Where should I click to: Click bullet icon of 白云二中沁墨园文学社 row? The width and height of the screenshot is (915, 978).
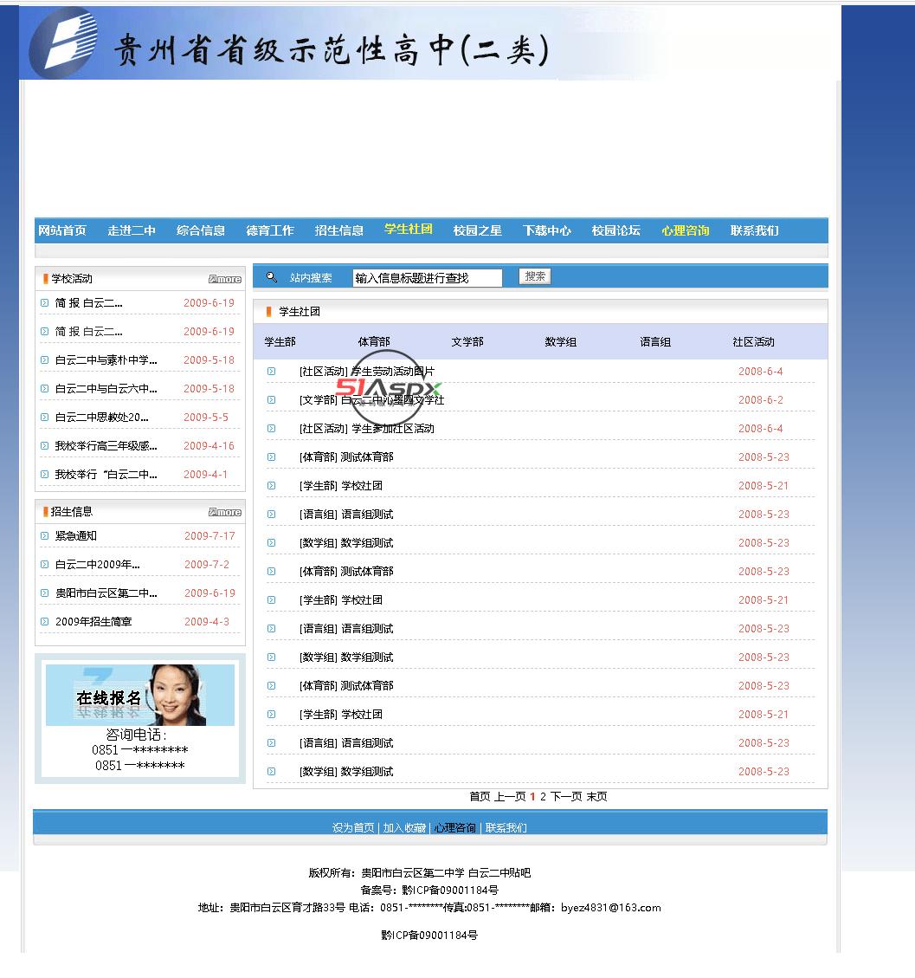coord(271,400)
